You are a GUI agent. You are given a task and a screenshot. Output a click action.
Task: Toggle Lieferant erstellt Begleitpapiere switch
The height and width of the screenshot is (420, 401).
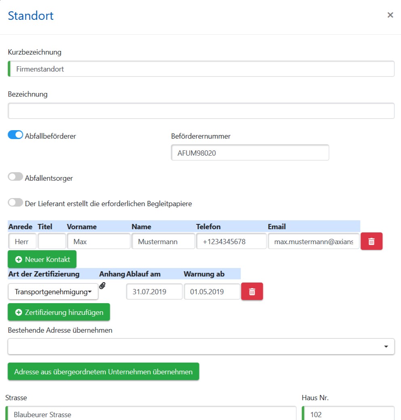[15, 202]
